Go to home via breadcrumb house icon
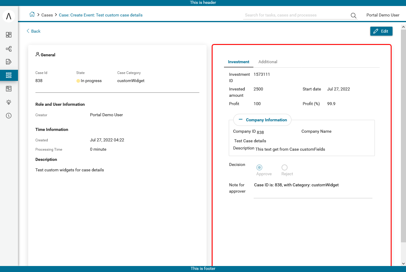 pos(32,14)
